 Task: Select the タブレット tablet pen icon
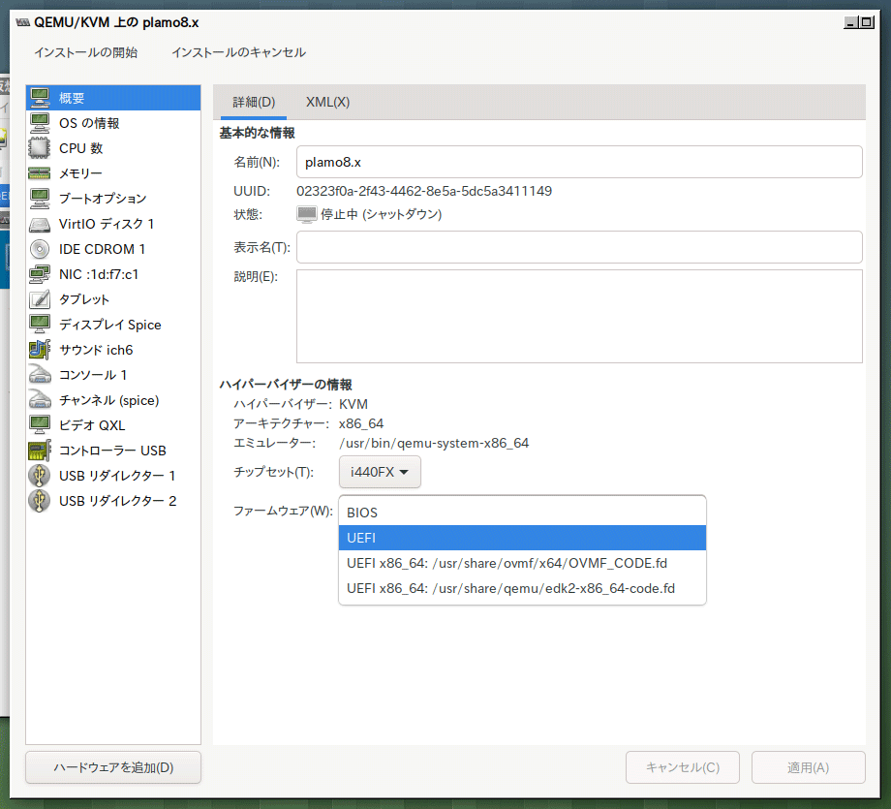tap(39, 299)
